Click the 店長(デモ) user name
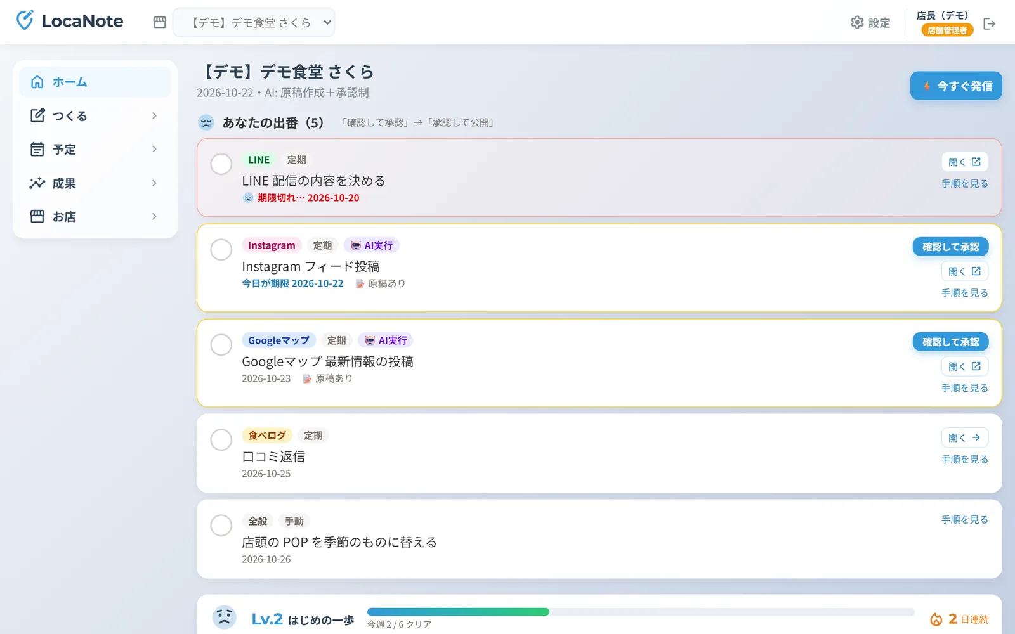The image size is (1015, 634). pyautogui.click(x=942, y=15)
